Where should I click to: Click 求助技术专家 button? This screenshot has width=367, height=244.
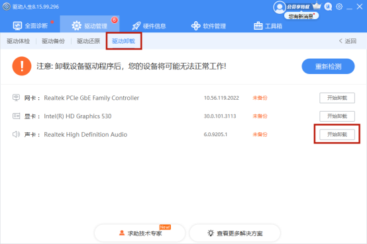[x=140, y=233]
